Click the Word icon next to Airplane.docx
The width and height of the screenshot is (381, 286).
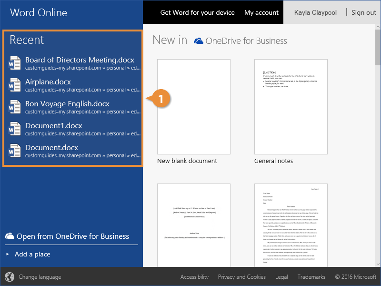[15, 85]
